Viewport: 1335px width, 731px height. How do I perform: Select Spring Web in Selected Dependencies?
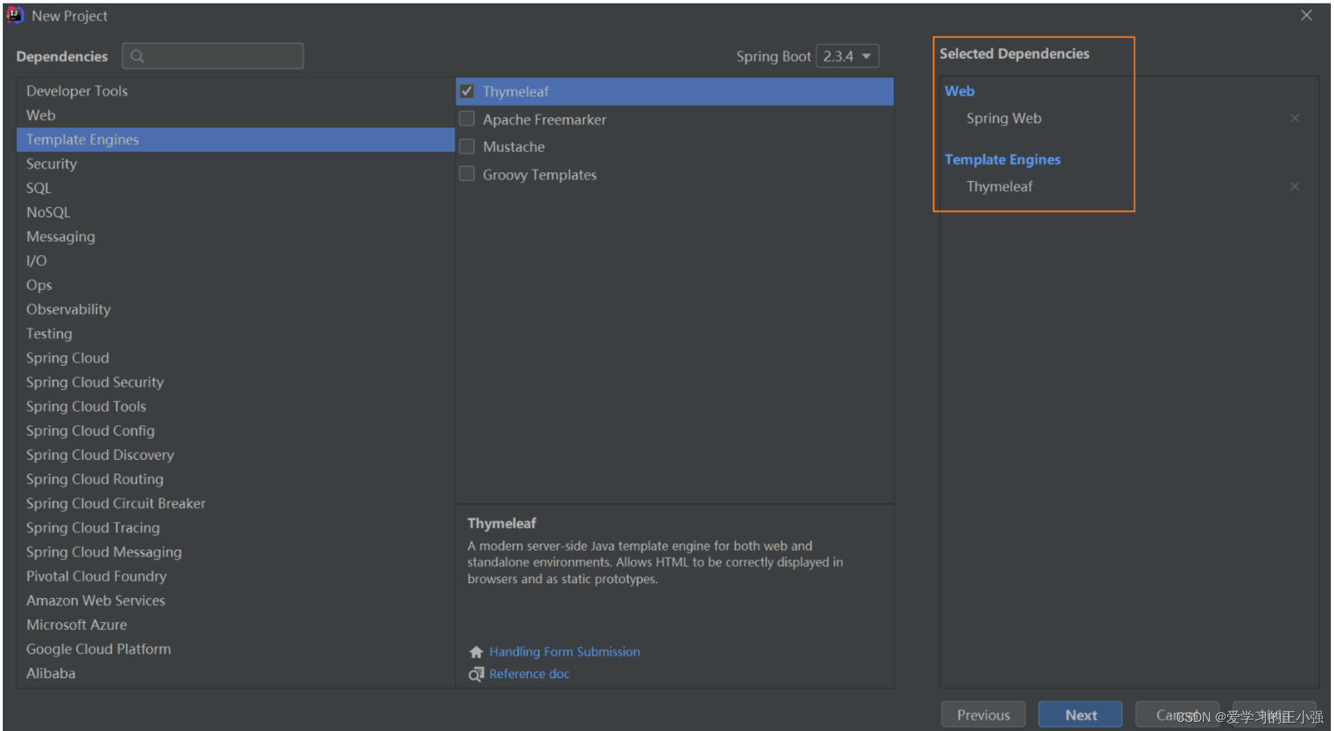1004,118
